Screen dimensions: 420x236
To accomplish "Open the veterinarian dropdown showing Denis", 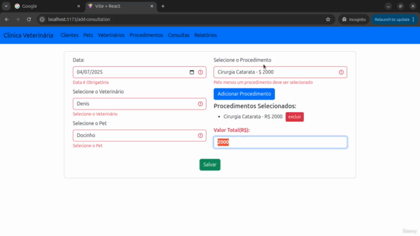I will 139,104.
